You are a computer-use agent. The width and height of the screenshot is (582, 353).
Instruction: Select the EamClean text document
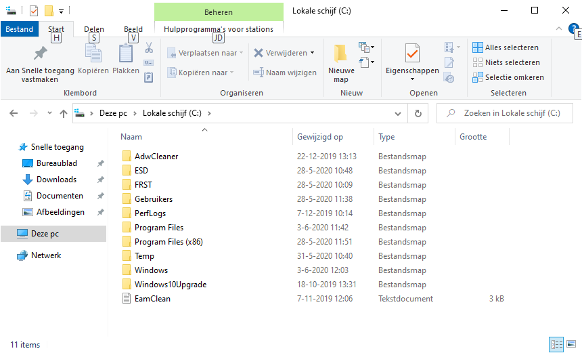pos(152,299)
